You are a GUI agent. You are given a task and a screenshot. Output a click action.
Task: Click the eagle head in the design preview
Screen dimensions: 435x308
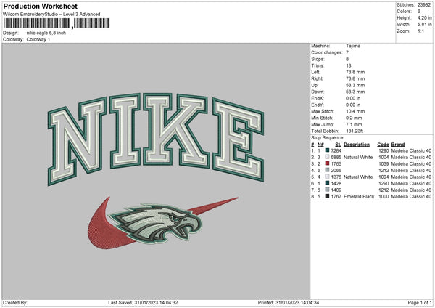point(157,222)
